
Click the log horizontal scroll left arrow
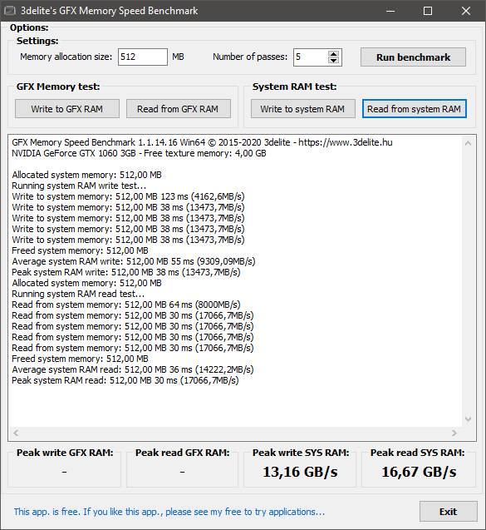pos(16,433)
